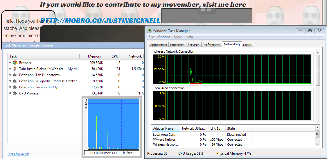Click the graph panel scrollbar down arrow
The width and height of the screenshot is (327, 159).
[x=318, y=120]
